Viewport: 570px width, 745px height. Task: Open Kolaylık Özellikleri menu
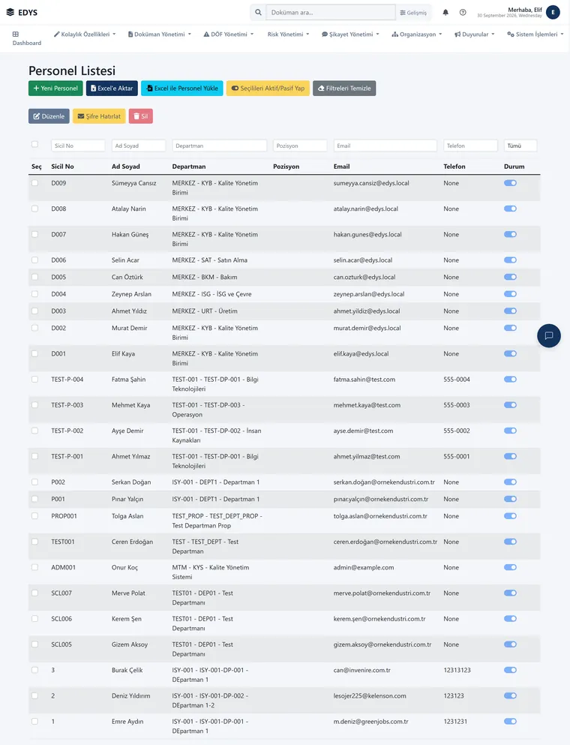coord(85,35)
